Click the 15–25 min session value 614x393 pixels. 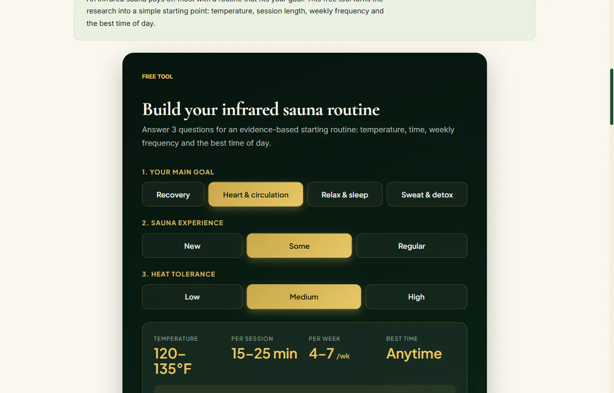tap(264, 354)
